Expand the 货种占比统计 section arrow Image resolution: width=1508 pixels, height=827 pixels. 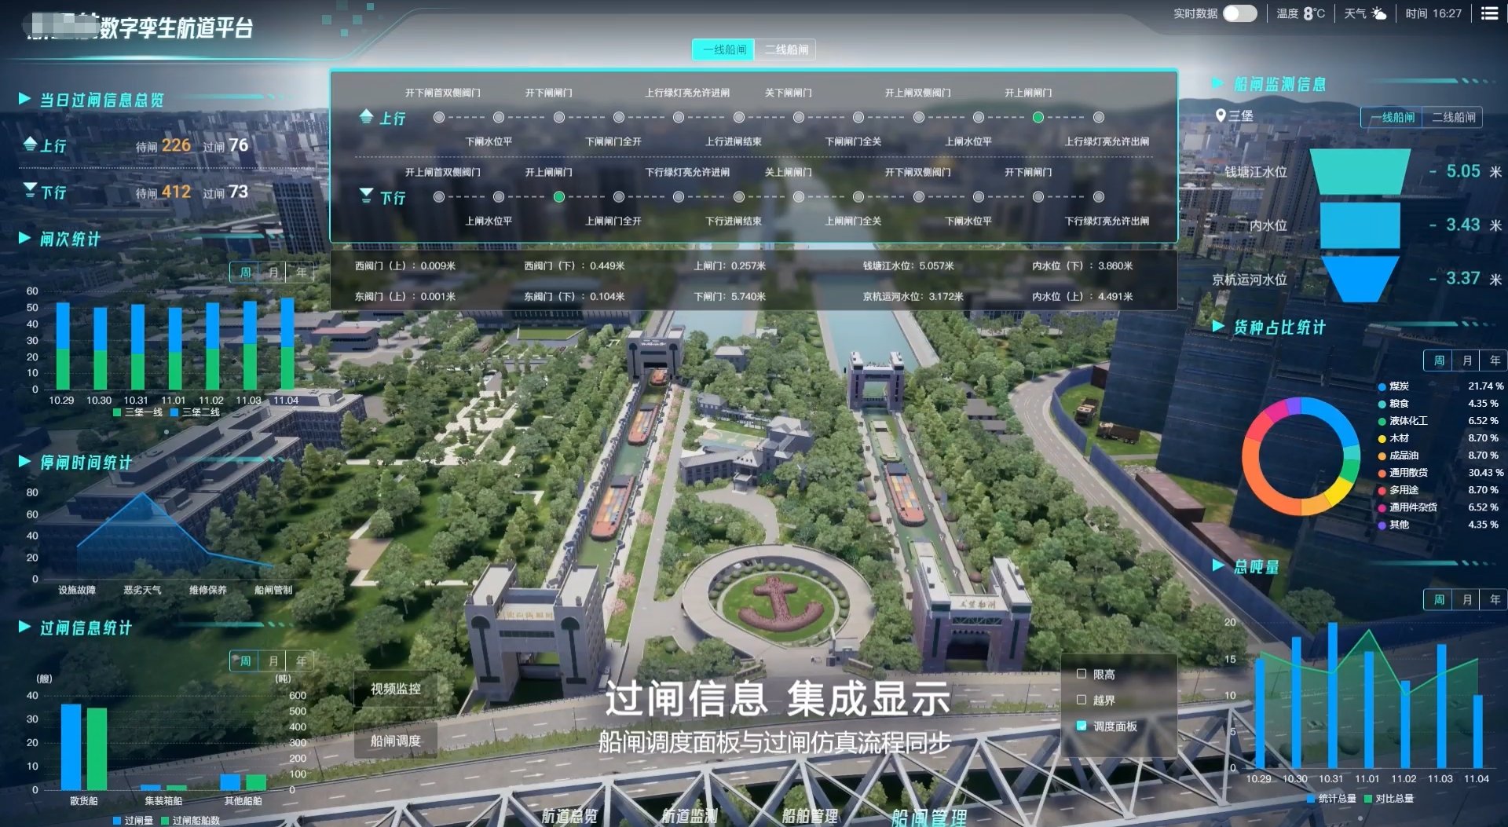click(1218, 326)
